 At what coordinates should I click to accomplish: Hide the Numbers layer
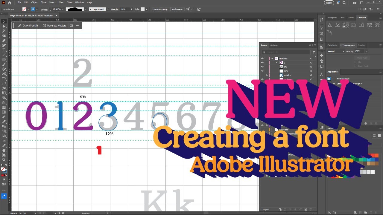click(x=262, y=59)
